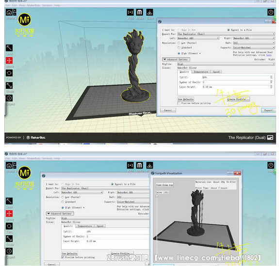Click Save icon in lower screenshot

point(149,165)
